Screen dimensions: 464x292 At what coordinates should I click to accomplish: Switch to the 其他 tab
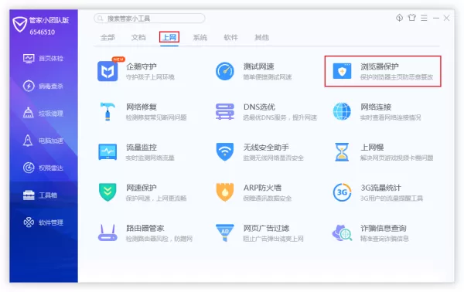tap(261, 37)
